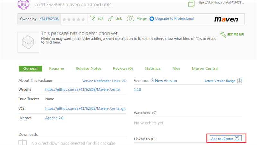This screenshot has width=257, height=145.
Task: Click the Issue Tracker 'None' value
Action: point(49,99)
